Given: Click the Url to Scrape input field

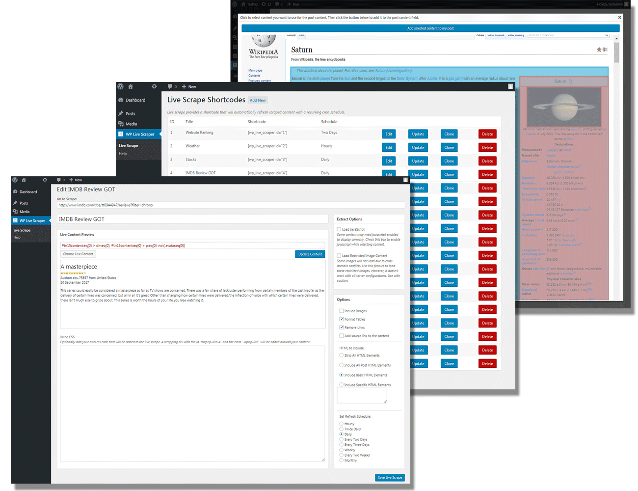Looking at the screenshot, I should pos(231,205).
